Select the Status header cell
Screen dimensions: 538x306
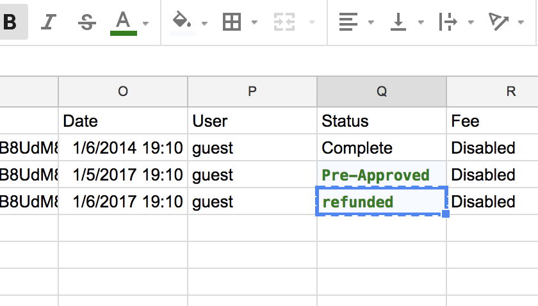(x=382, y=121)
